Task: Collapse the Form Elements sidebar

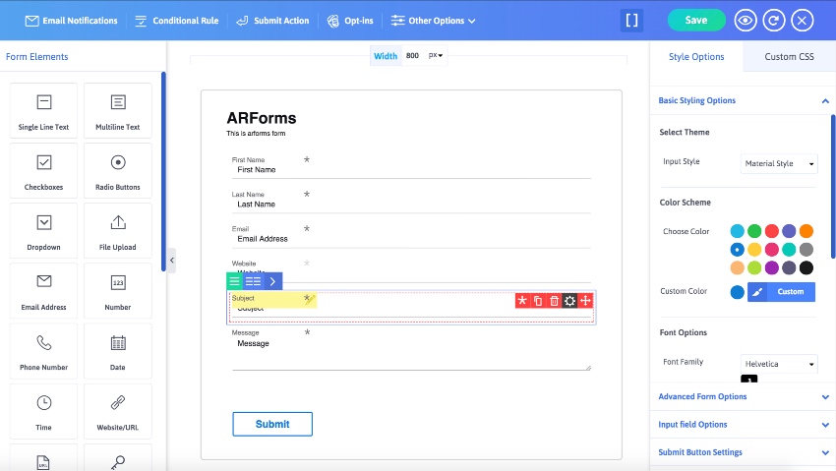Action: click(x=172, y=261)
